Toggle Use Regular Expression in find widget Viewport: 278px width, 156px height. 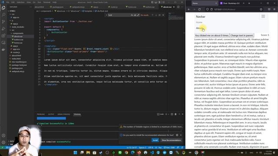(138, 15)
